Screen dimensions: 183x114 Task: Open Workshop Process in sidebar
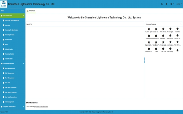(x=12, y=35)
